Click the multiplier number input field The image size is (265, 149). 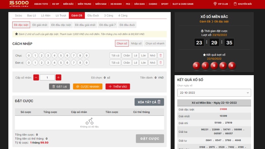[47, 77]
